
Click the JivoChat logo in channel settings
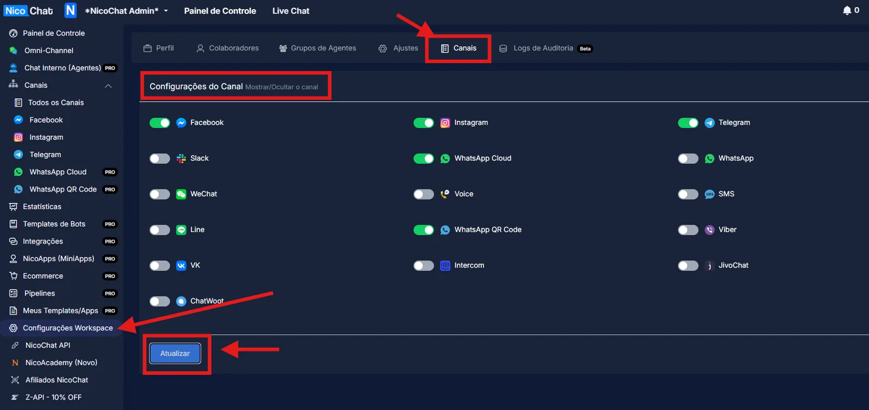[709, 266]
